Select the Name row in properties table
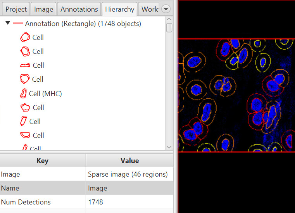Screen dimensions: 295x213 pos(86,188)
